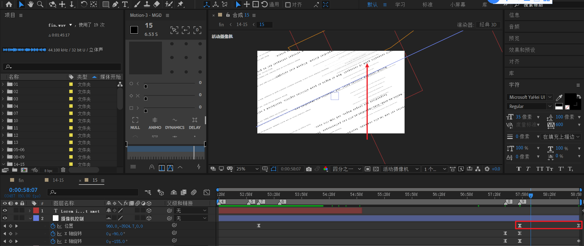Screen dimensions: 584x246
Task: Click the project panel search field
Action: click(62, 67)
